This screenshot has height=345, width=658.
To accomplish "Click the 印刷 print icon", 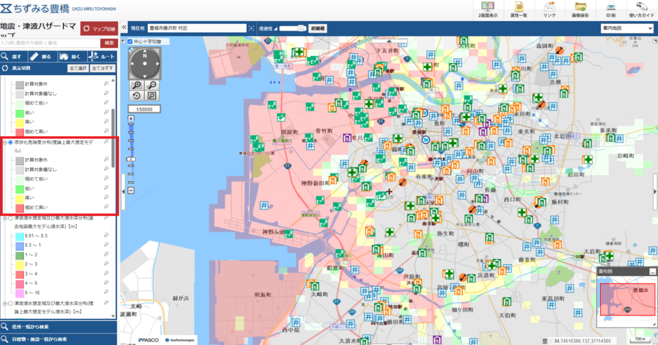I will pos(611,10).
